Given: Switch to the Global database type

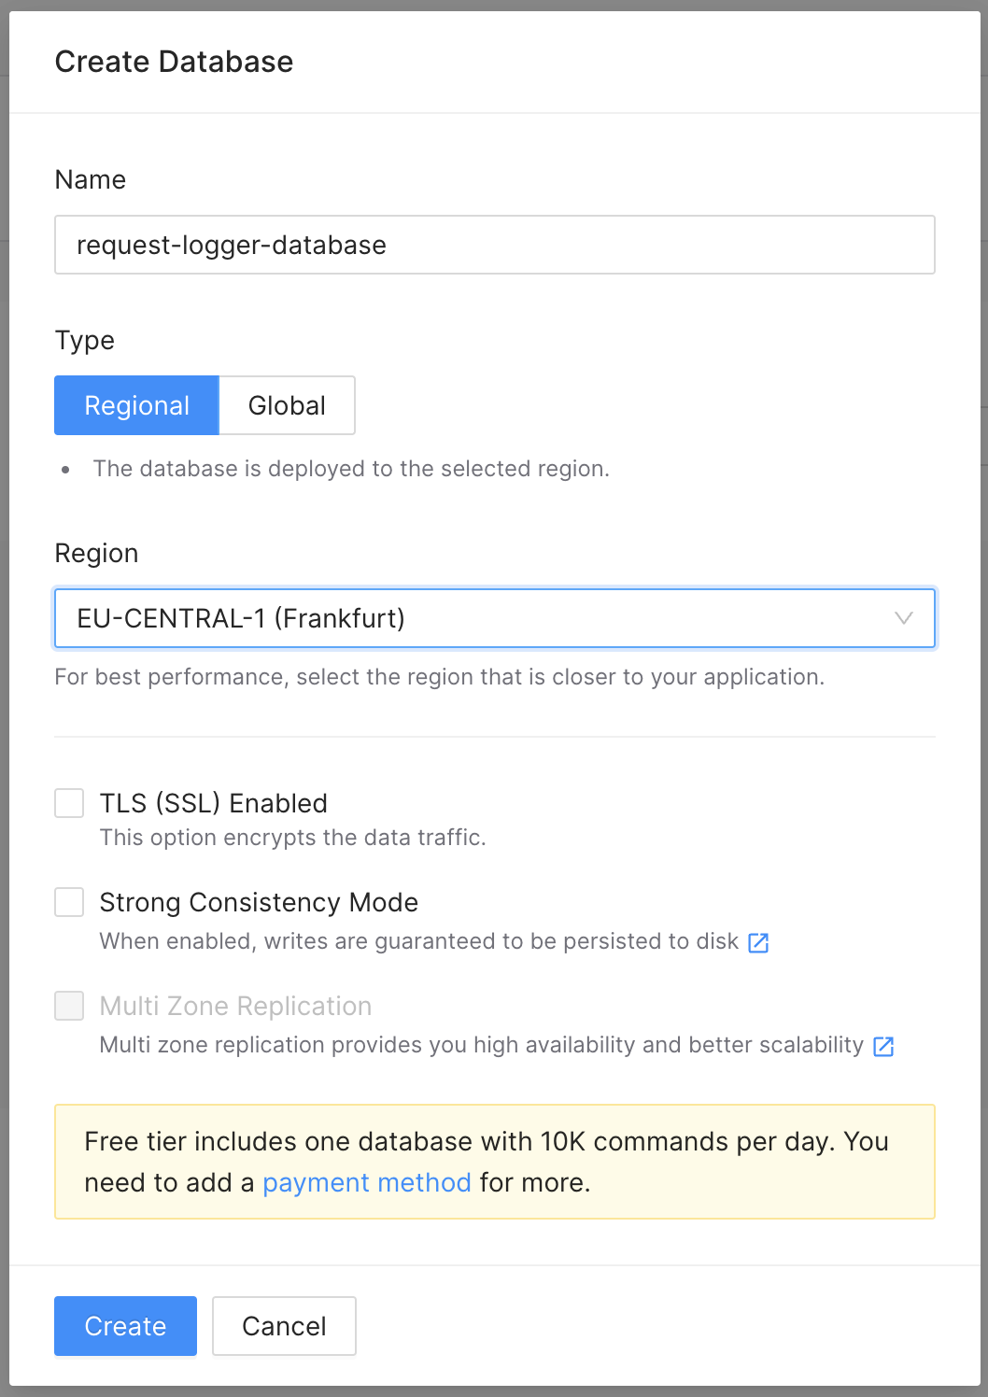Looking at the screenshot, I should point(287,405).
